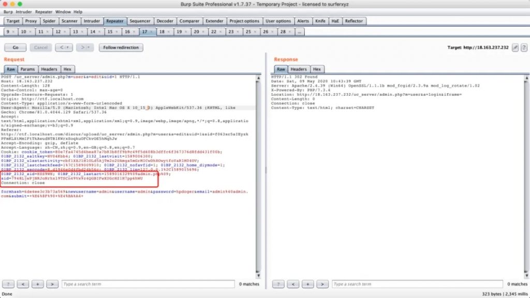Open Reflector extension tab
Viewport: 530px width, 298px height.
point(354,21)
